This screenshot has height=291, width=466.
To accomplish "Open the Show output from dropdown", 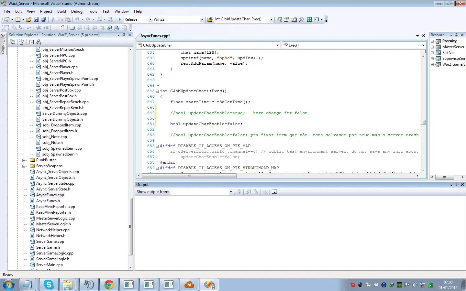I will coord(231,192).
